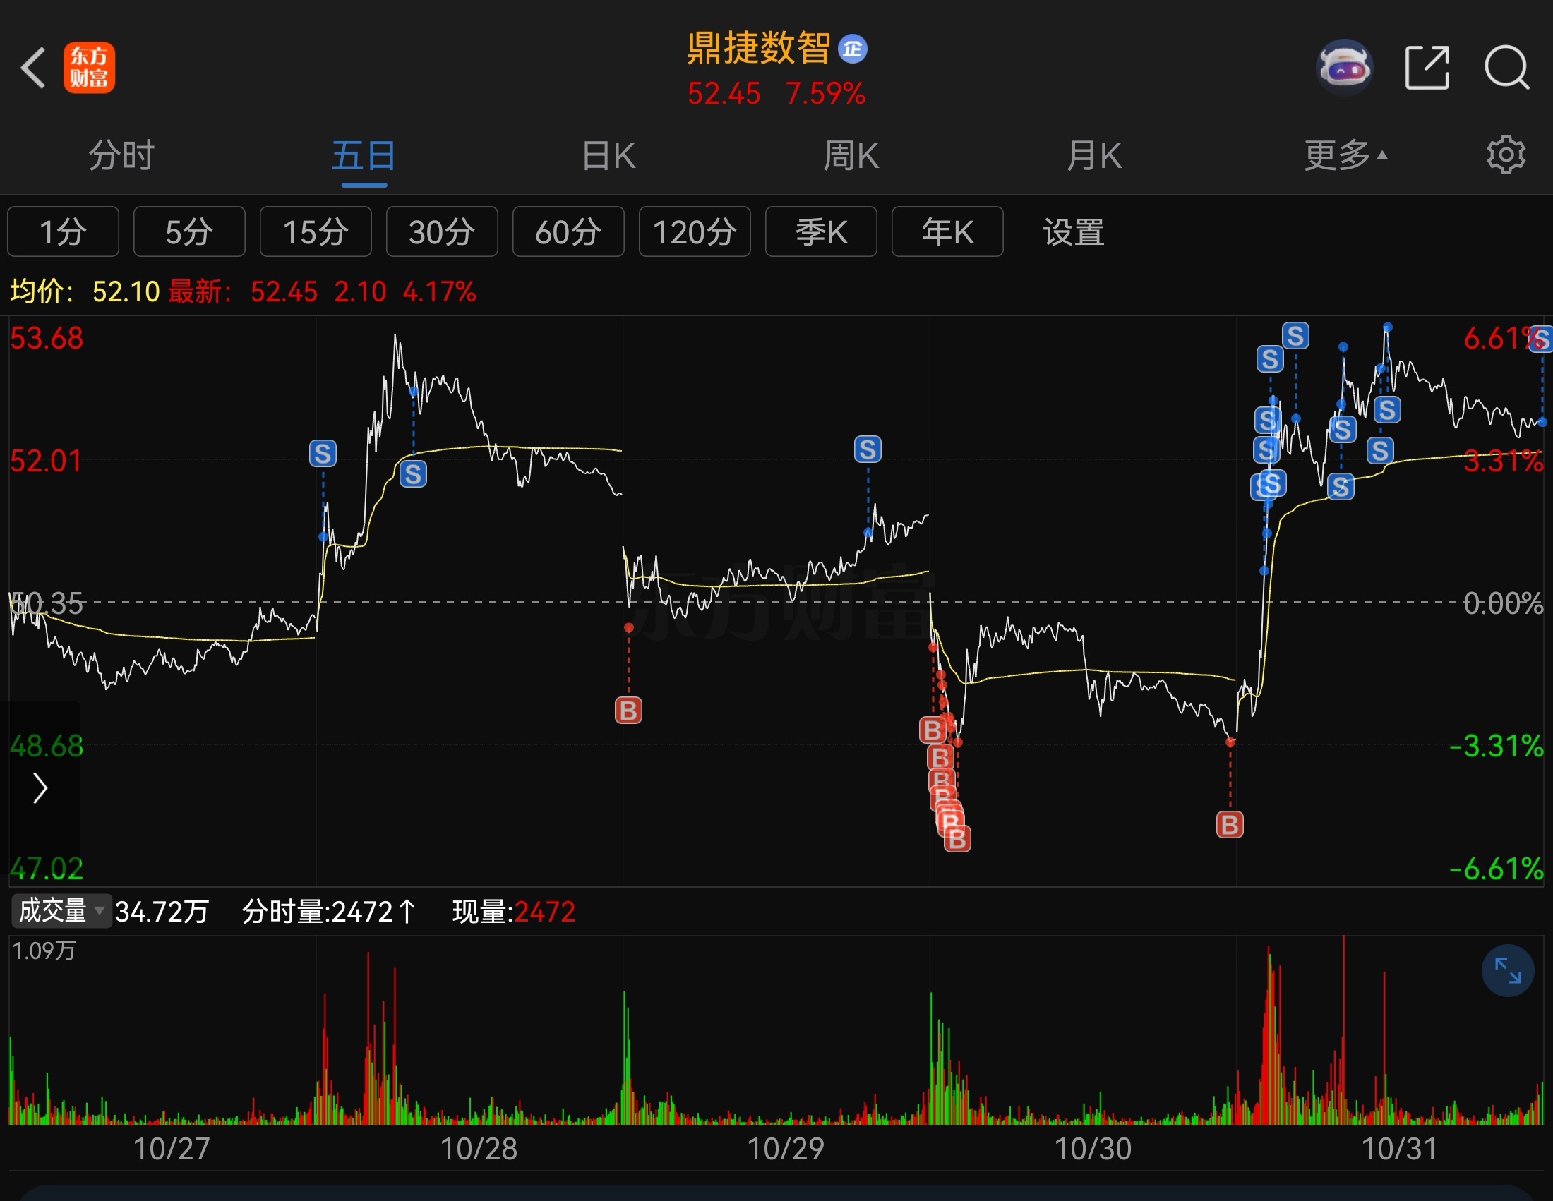Open the 成交量 indicator dropdown
The height and width of the screenshot is (1201, 1553).
tap(62, 911)
